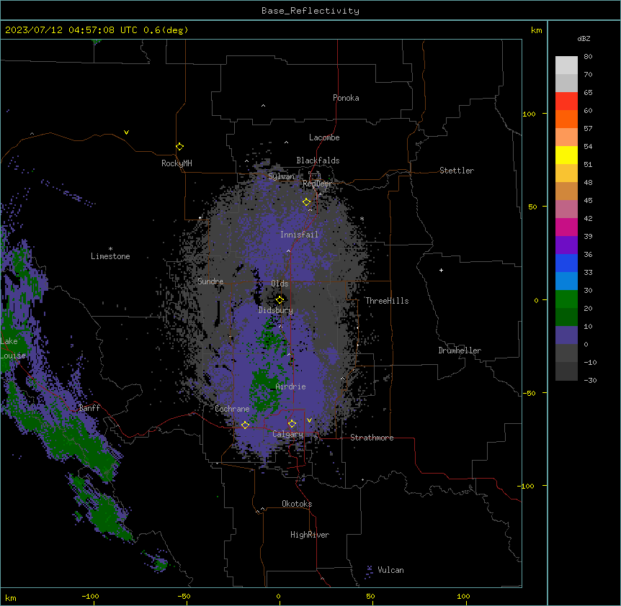Click the Innisfail city label
The height and width of the screenshot is (606, 621).
click(299, 235)
